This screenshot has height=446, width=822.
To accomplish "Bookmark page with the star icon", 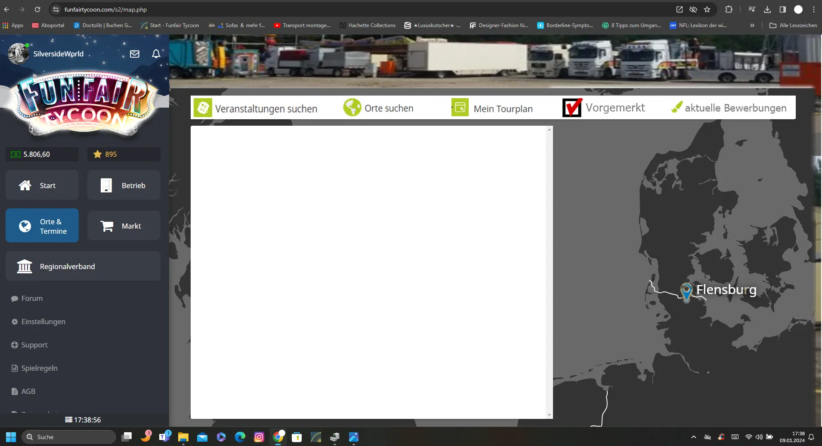I will pyautogui.click(x=707, y=9).
